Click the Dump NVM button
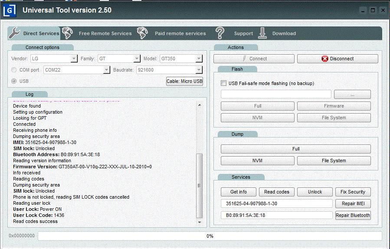The height and width of the screenshot is (249, 390). coord(257,161)
